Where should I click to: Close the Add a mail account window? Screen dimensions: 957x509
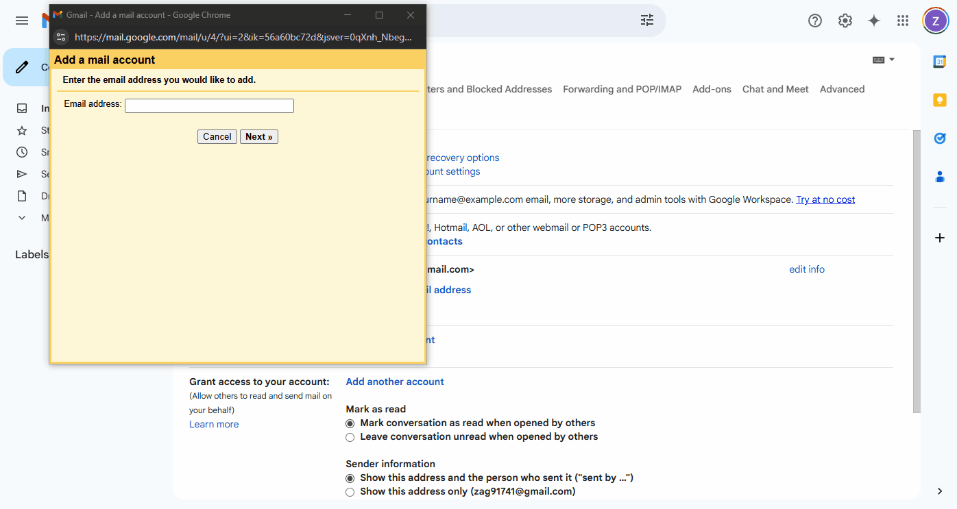pyautogui.click(x=411, y=15)
